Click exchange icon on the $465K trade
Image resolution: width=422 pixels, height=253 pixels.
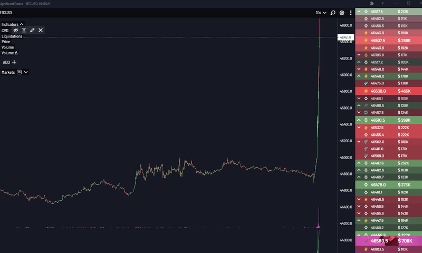point(366,91)
